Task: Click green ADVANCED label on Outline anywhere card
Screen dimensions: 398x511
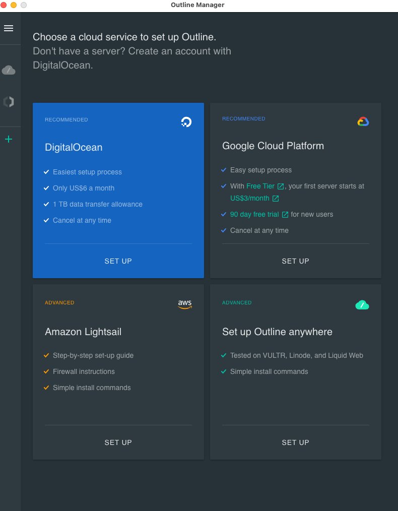Action: (237, 303)
